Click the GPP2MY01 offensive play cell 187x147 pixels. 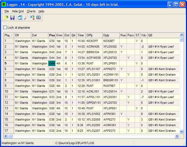click(94, 103)
